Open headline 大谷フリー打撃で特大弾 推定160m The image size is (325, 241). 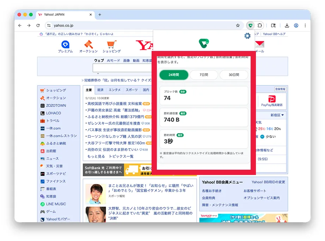116,143
